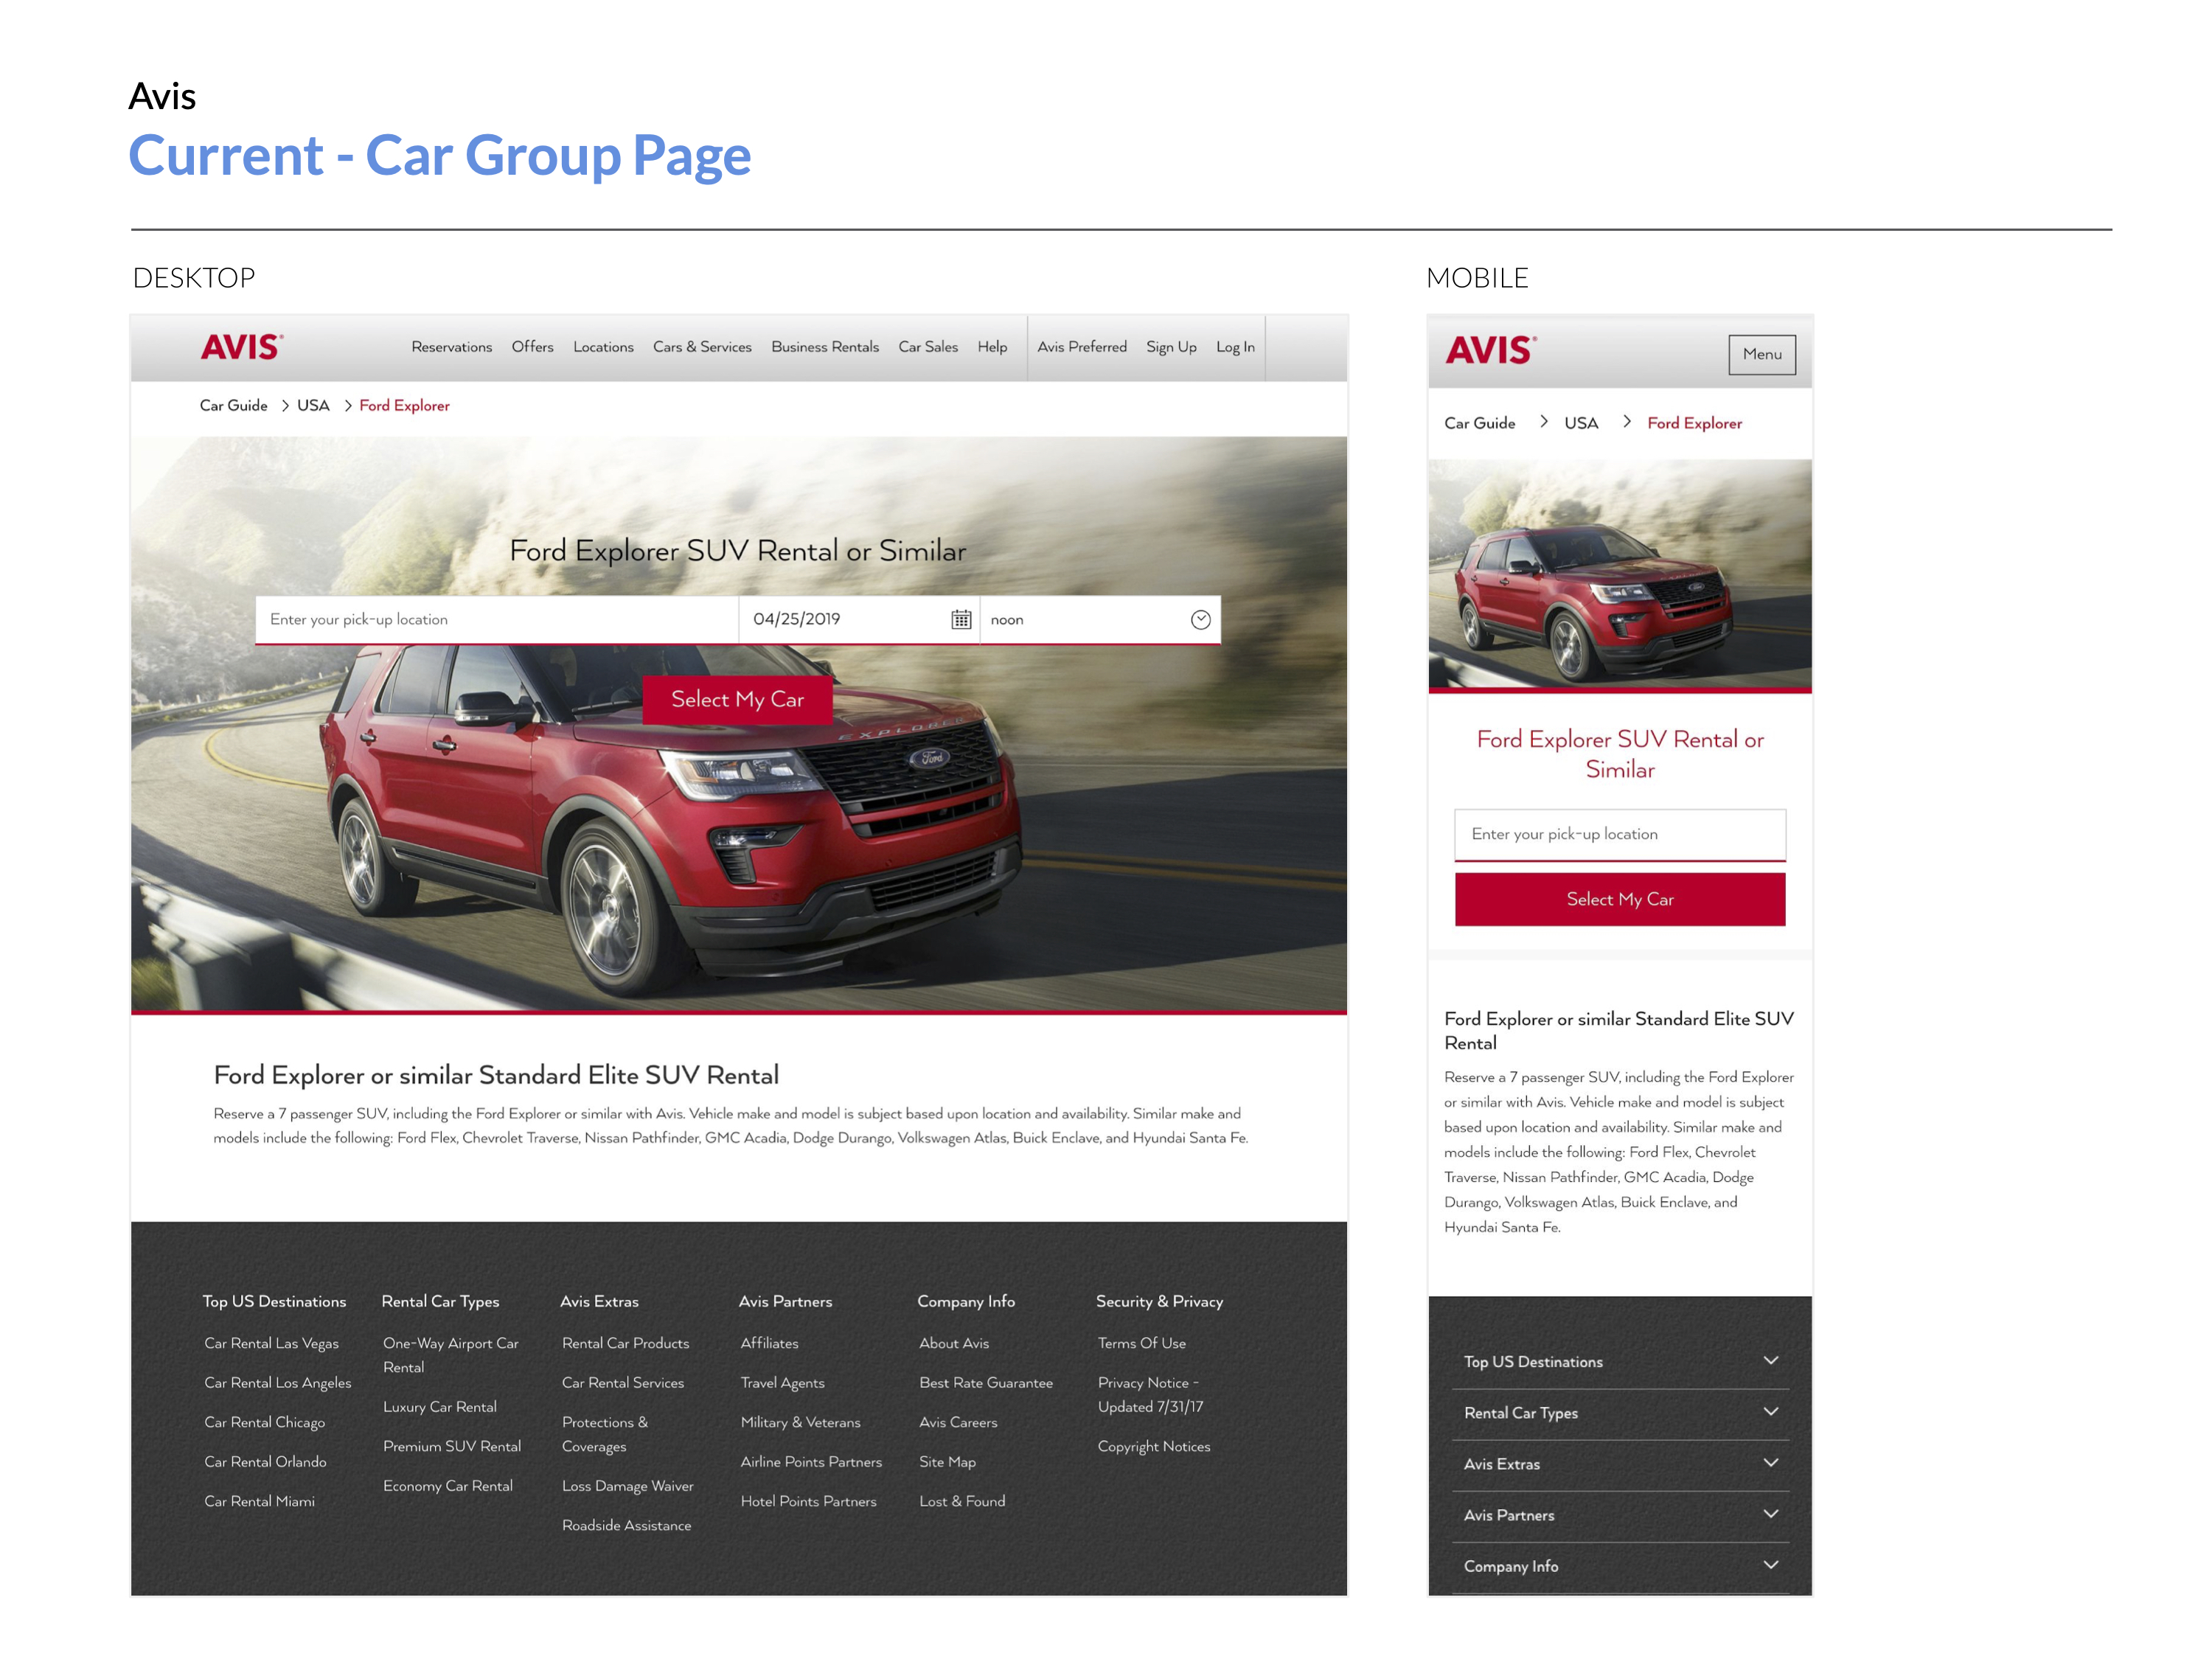Screen dimensions: 2212x1659
Task: Open the calendar date picker icon
Action: (960, 620)
